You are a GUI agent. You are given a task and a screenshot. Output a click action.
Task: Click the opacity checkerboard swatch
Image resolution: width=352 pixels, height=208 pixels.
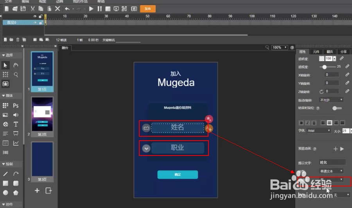pos(322,58)
